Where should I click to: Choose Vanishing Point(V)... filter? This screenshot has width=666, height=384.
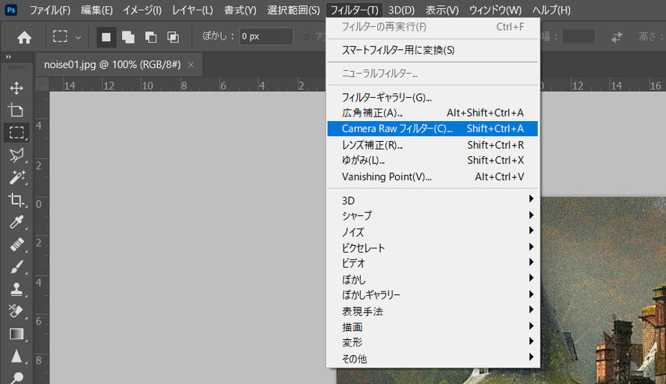433,177
